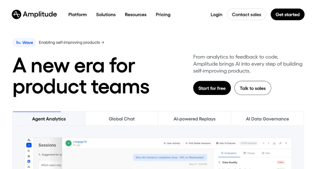Open the Solutions menu

tap(106, 15)
